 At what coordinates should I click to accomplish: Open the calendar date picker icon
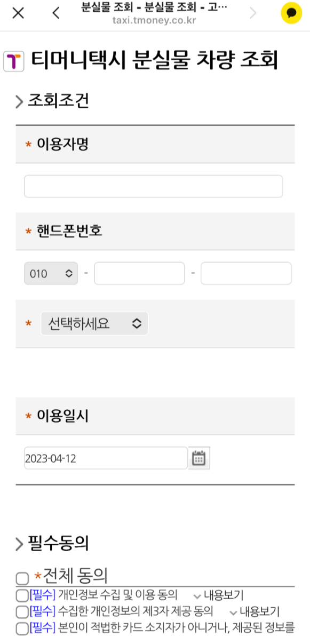point(200,458)
